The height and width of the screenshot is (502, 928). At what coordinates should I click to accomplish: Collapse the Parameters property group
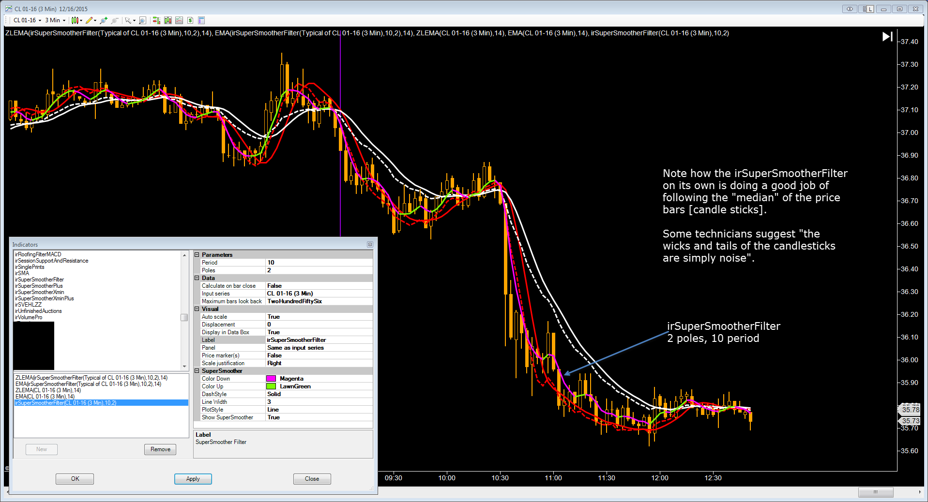click(x=197, y=255)
